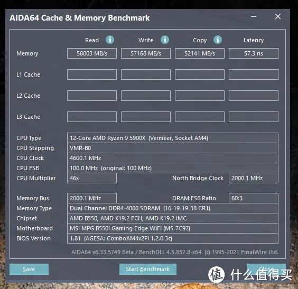This screenshot has width=298, height=289.
Task: Click the North Bridge Clock label
Action: (x=198, y=178)
